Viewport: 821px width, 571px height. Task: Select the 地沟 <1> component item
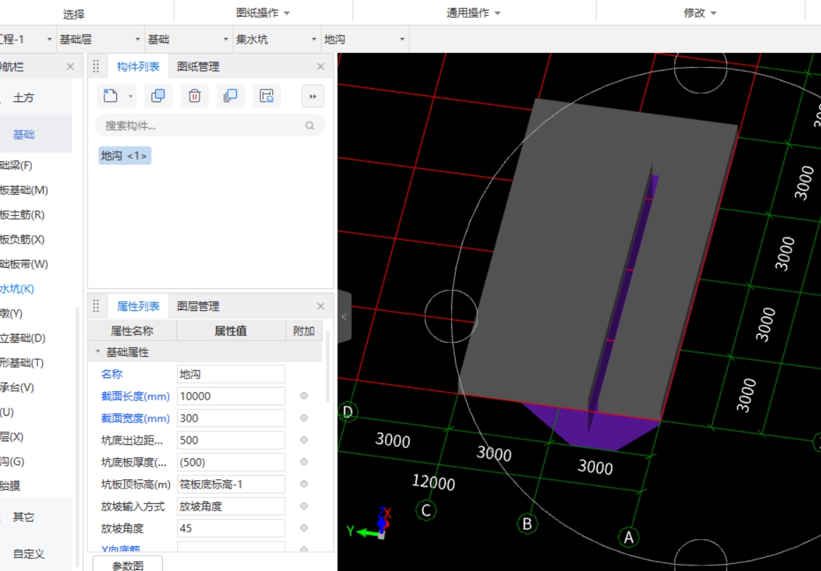coord(125,156)
